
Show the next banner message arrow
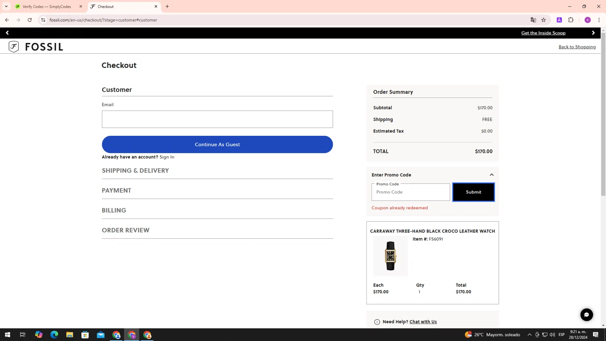click(593, 33)
